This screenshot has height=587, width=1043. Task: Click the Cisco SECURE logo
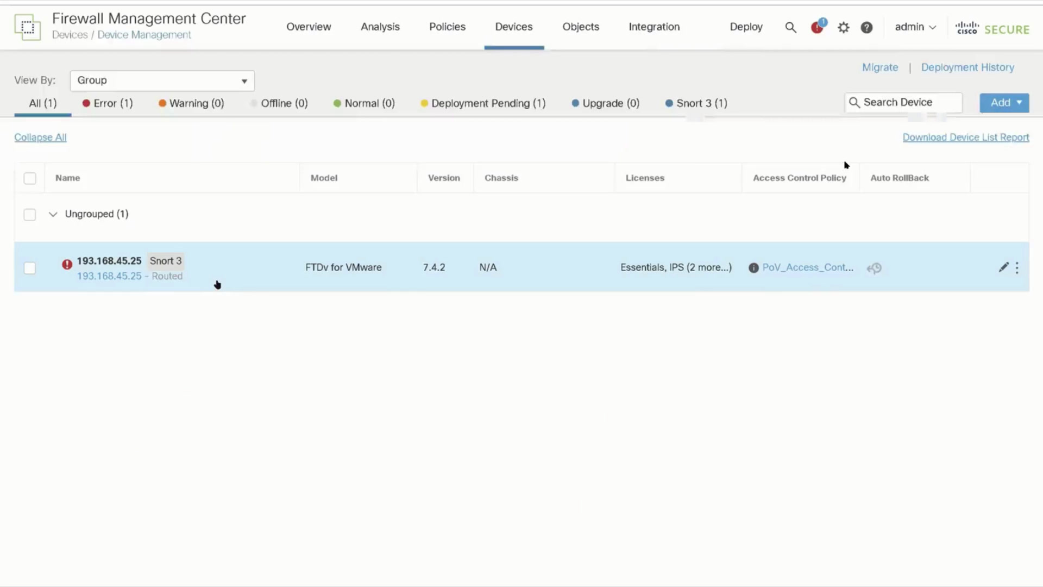(992, 28)
